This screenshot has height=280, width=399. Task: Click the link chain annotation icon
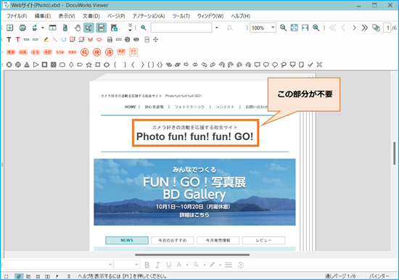[x=118, y=39]
